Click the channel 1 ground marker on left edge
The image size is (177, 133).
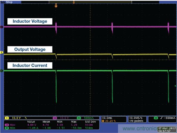point(1,52)
